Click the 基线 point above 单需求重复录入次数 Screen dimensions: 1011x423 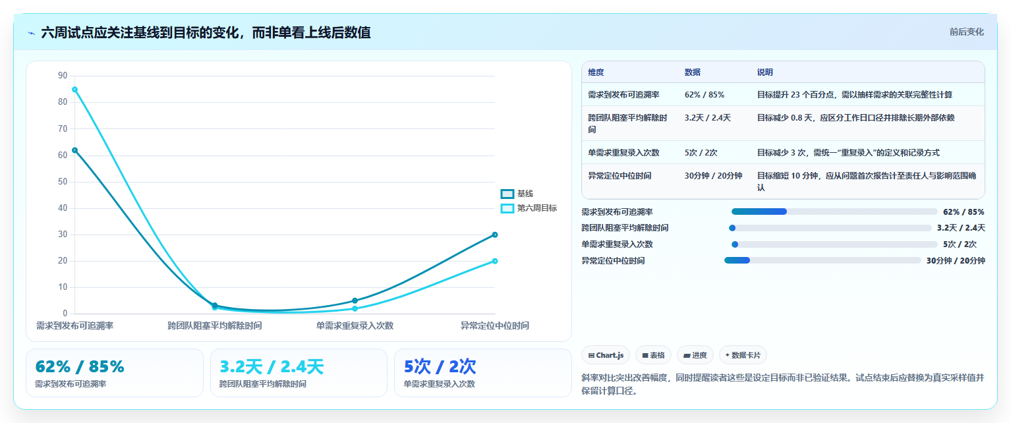point(355,300)
